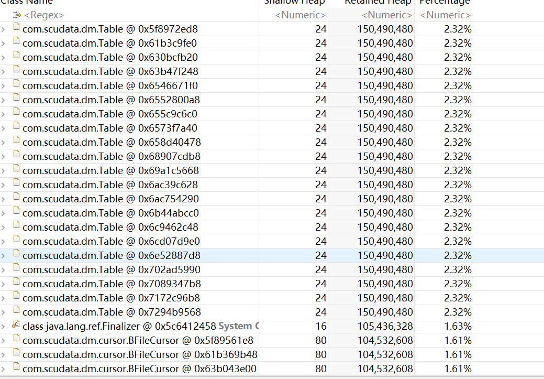Expand the BFileCursor @ 0x63b043e00 row
544x379 pixels.
tap(3, 369)
